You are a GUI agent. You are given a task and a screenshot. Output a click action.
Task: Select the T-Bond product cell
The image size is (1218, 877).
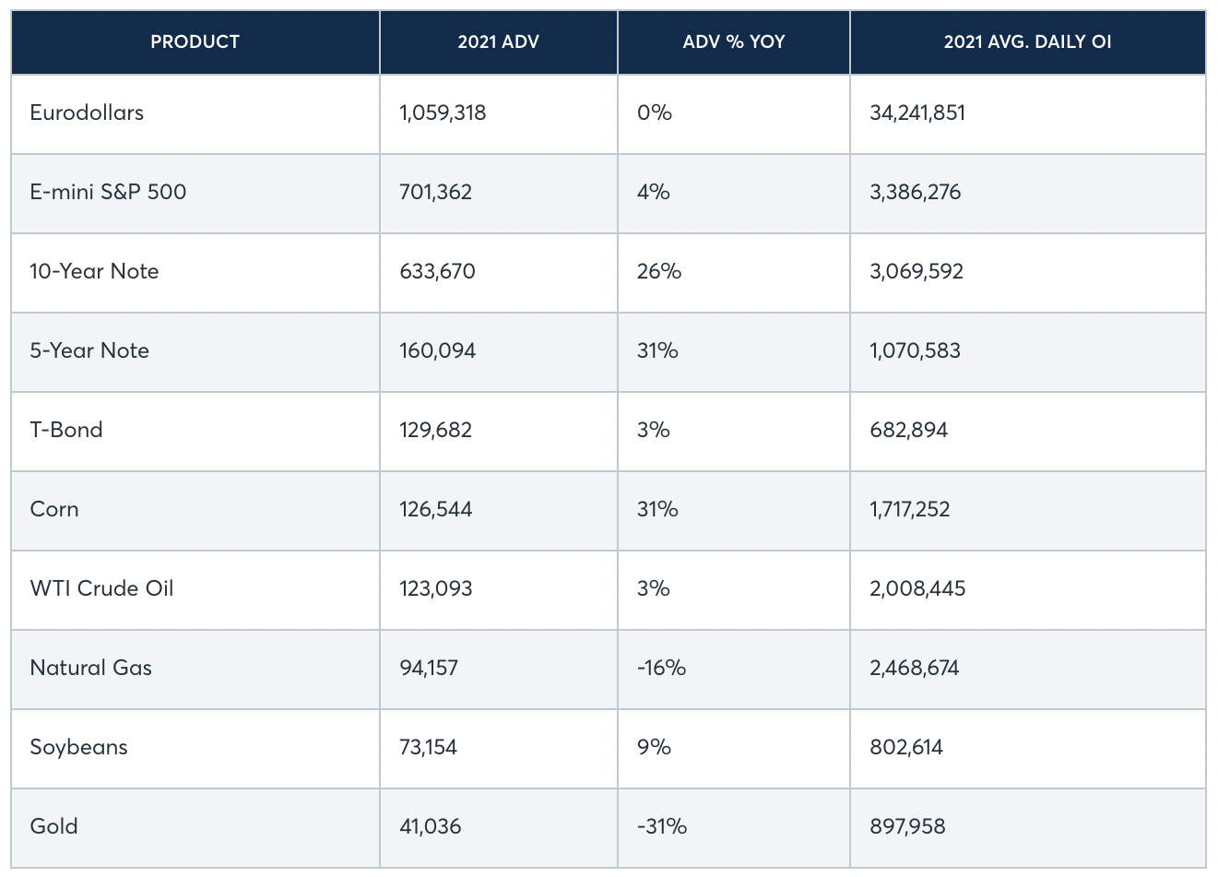(x=195, y=432)
